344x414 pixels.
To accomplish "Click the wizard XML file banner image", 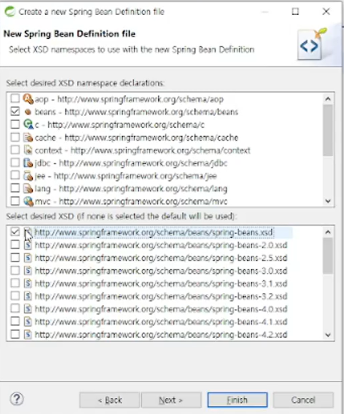I will click(x=312, y=44).
